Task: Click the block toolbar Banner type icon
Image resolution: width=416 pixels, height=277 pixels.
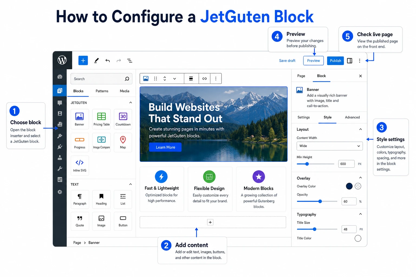Action: 146,78
